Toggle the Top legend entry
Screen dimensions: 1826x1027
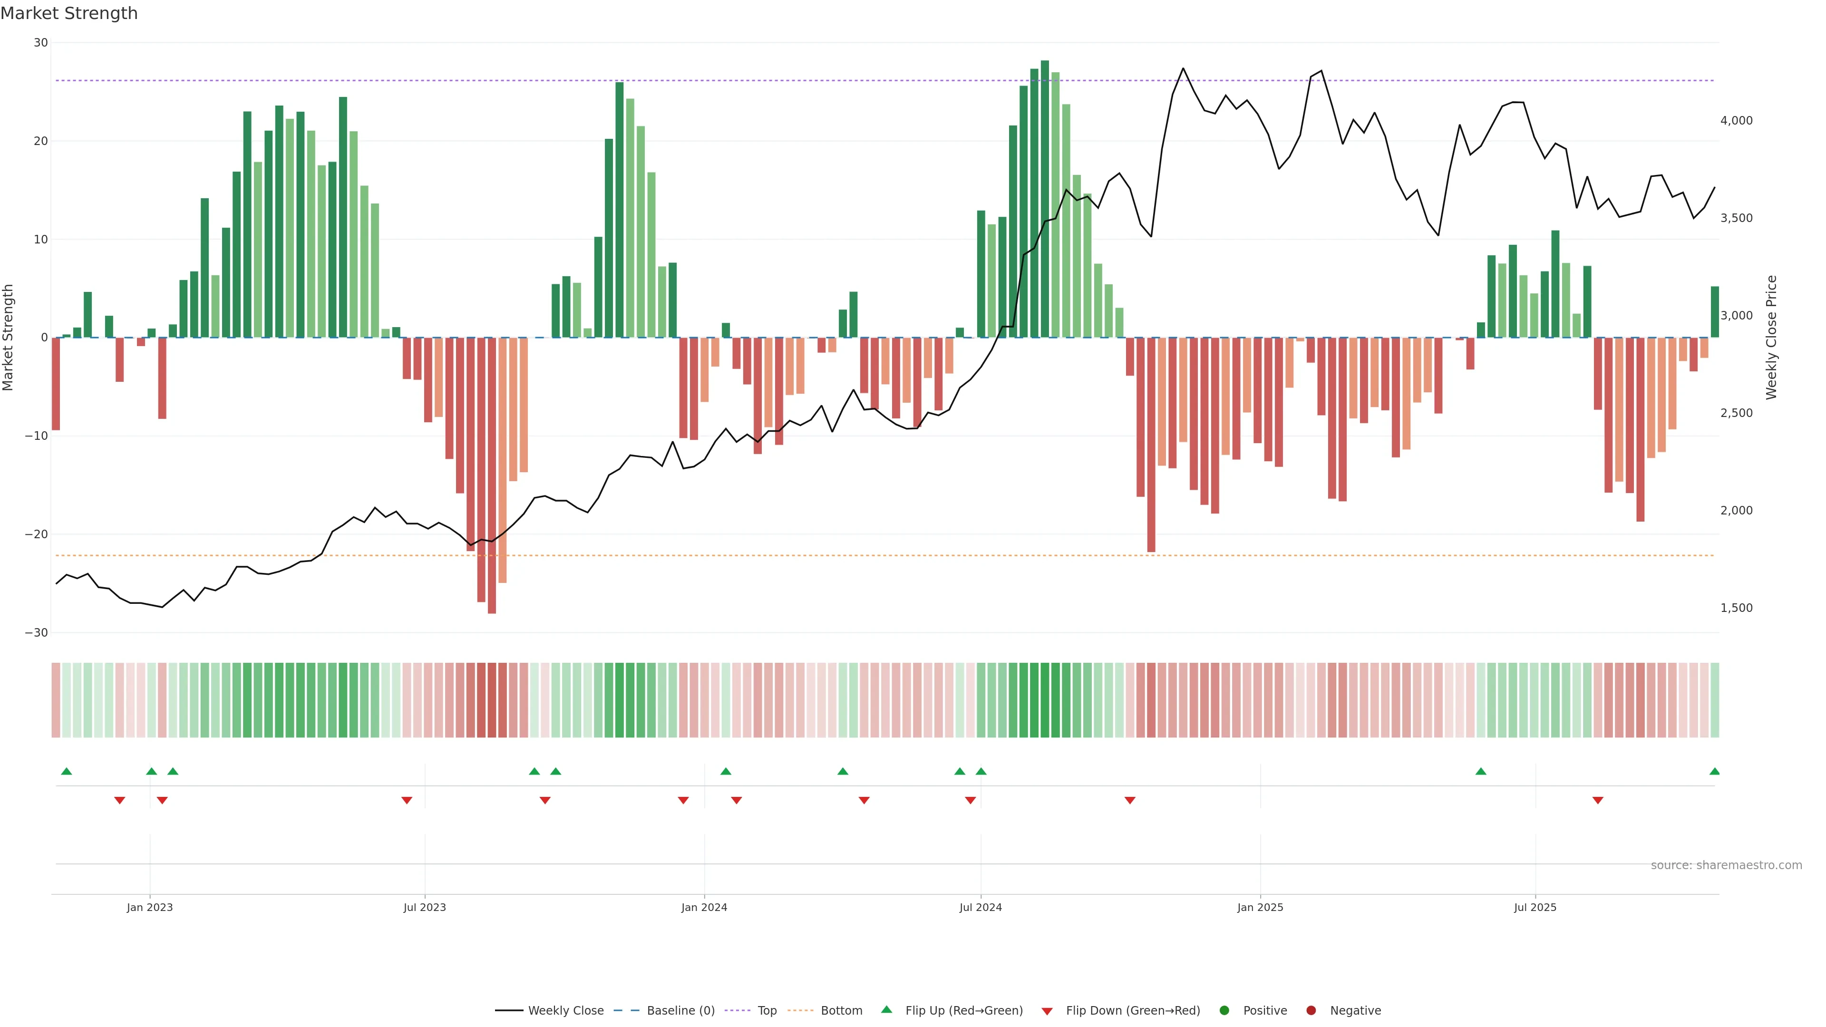tap(766, 1010)
